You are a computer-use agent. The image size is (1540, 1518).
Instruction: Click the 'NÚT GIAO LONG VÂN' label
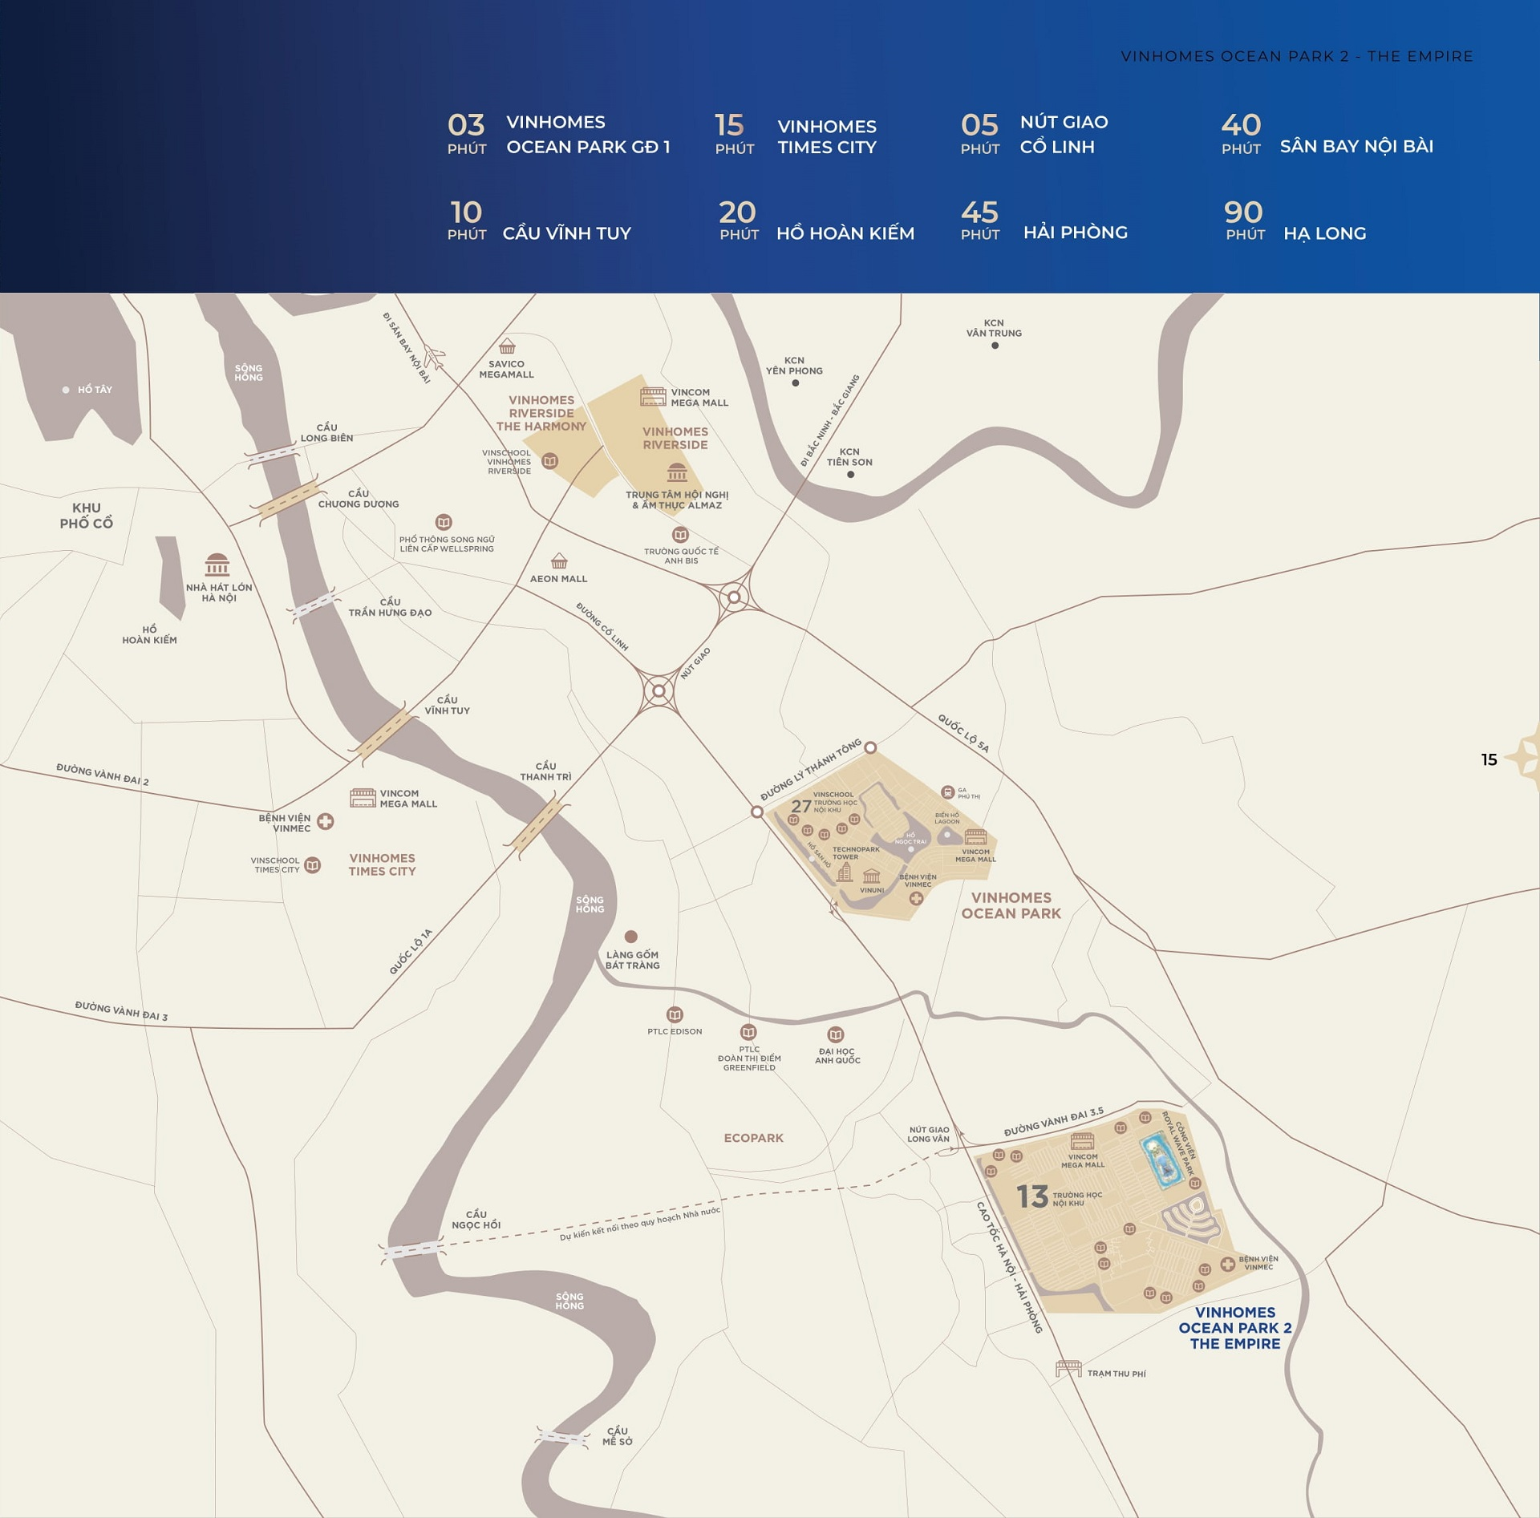coord(928,1134)
